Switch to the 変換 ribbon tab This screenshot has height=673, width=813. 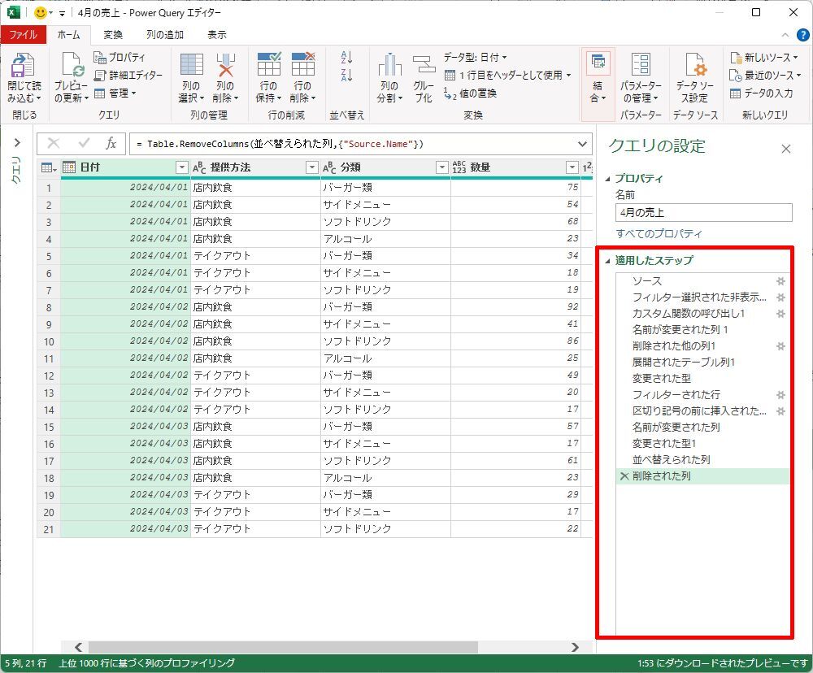(113, 35)
